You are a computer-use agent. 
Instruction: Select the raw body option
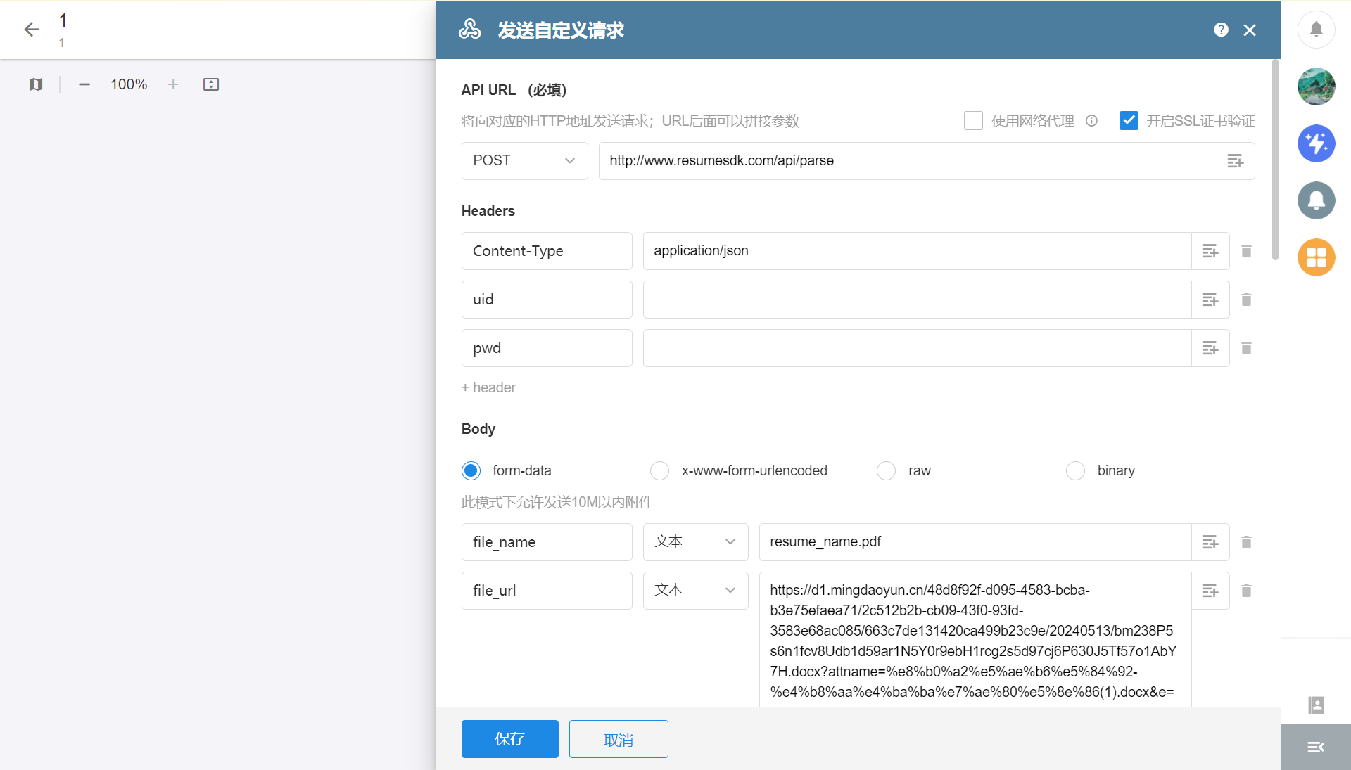click(886, 470)
